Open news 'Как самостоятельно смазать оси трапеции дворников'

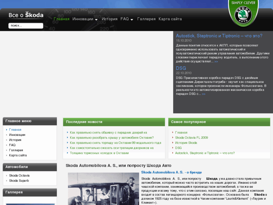tap(112, 148)
